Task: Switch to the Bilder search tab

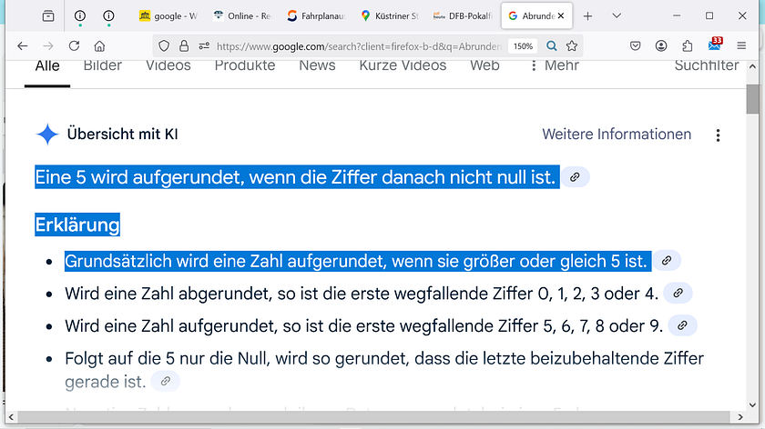Action: click(102, 65)
